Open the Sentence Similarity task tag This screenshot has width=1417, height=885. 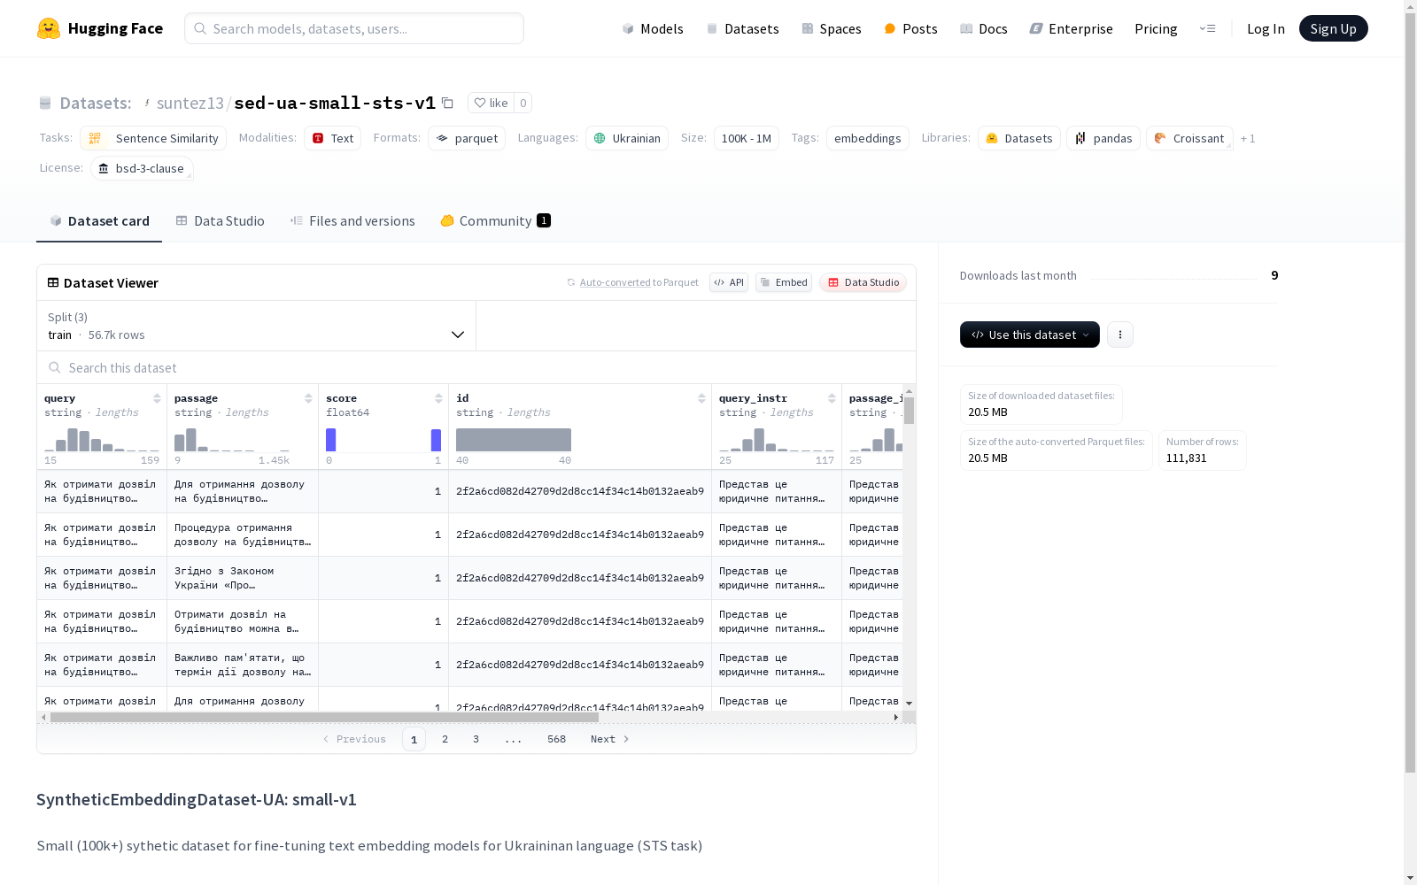point(153,138)
